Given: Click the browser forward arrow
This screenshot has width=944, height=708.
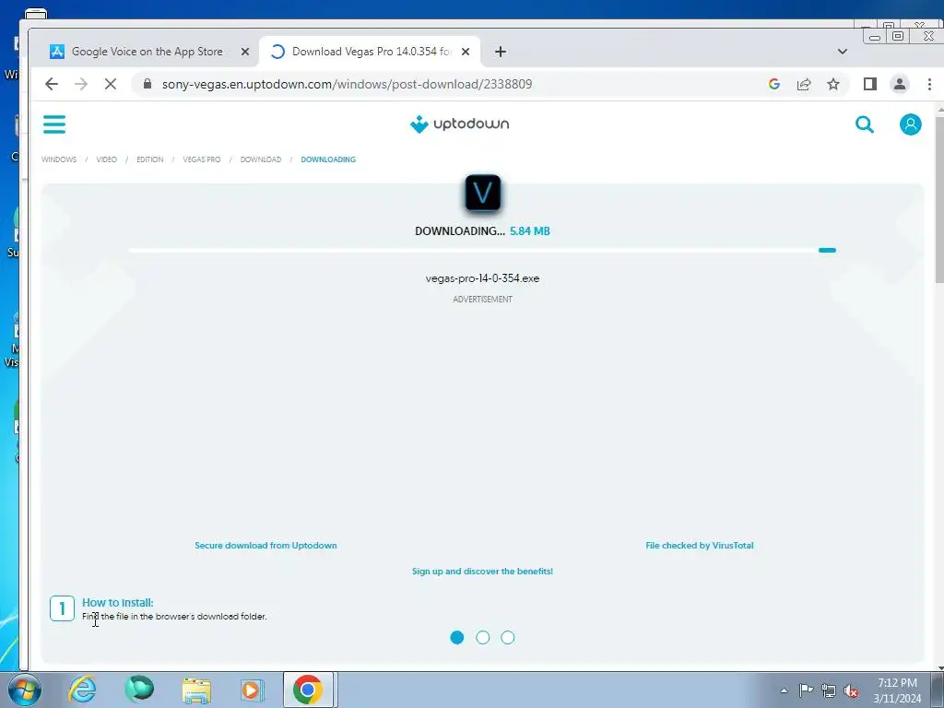Looking at the screenshot, I should (81, 84).
